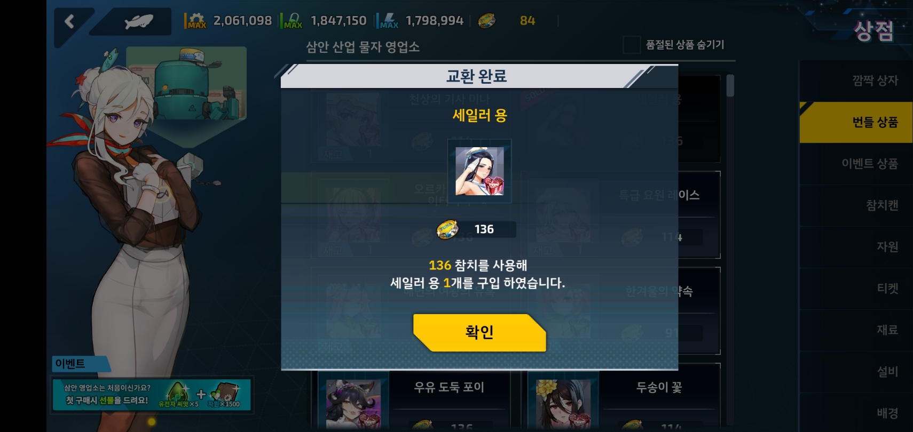Screen dimensions: 913x432
Task: Confirm with the 확인 button
Action: pyautogui.click(x=479, y=332)
